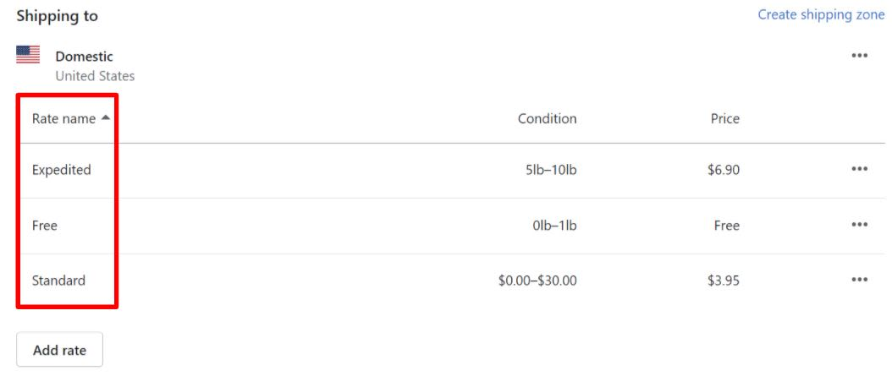Click the United States flag icon

pos(28,55)
